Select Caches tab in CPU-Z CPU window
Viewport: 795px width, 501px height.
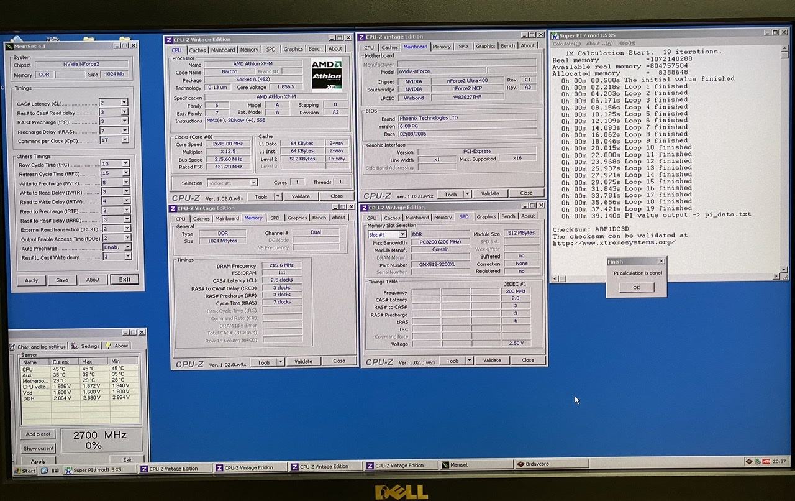click(x=198, y=50)
